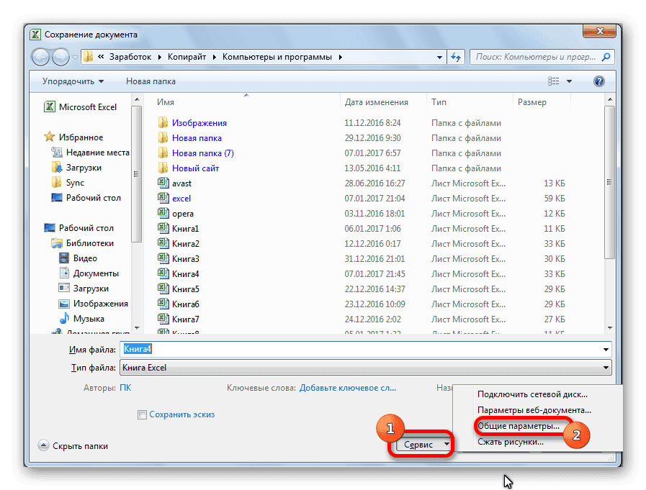
Task: Open the help question mark icon
Action: 598,81
